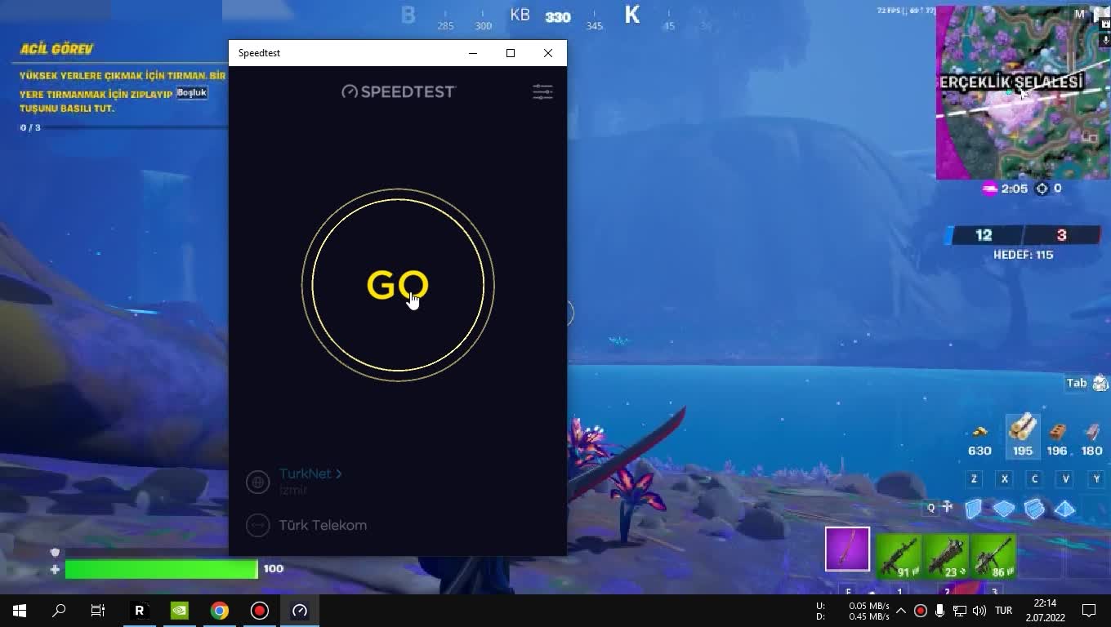Screen dimensions: 1111x627
Task: Click the Türk Telekom connection icon
Action: coord(257,525)
